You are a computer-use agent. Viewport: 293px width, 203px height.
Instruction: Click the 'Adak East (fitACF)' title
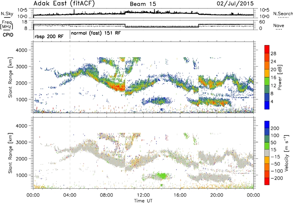(64, 3)
